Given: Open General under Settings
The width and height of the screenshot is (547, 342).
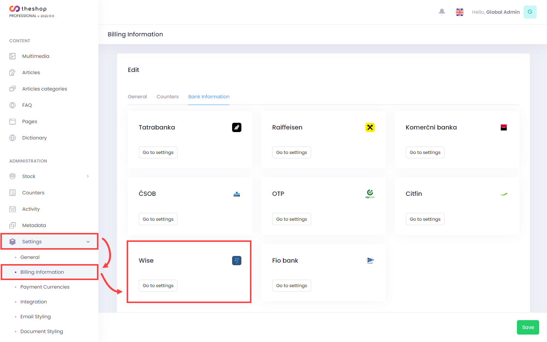Looking at the screenshot, I should point(30,257).
